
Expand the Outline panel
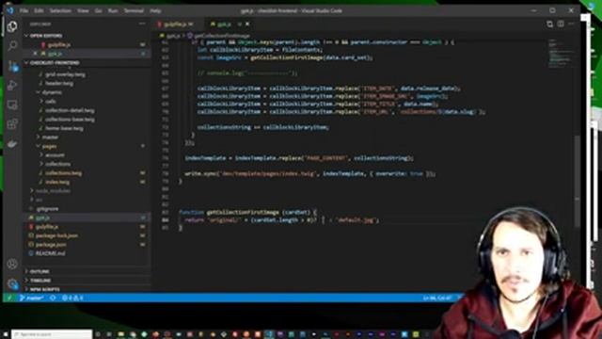[x=40, y=271]
